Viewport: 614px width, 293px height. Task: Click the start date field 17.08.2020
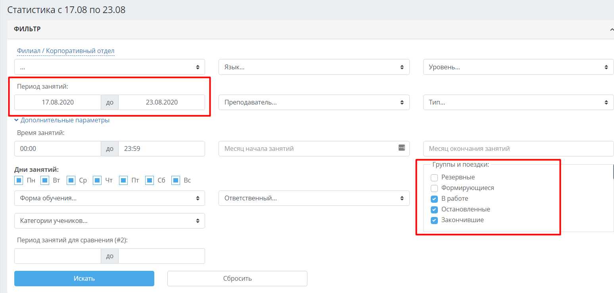[58, 102]
